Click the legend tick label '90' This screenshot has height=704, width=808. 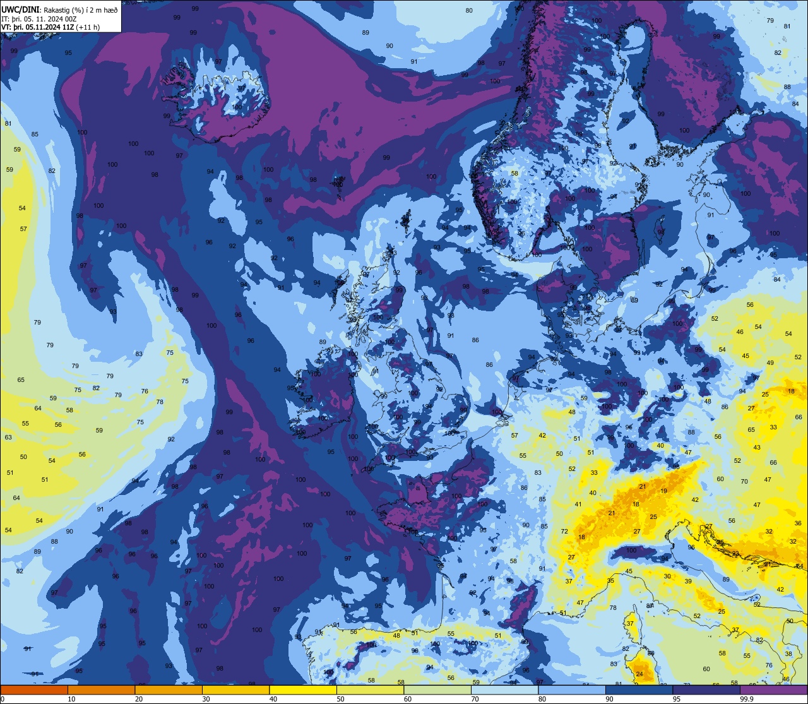609,699
